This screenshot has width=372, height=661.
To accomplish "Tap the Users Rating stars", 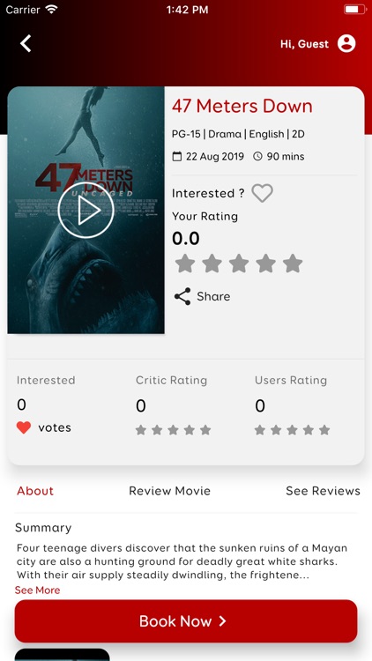I will click(x=292, y=430).
